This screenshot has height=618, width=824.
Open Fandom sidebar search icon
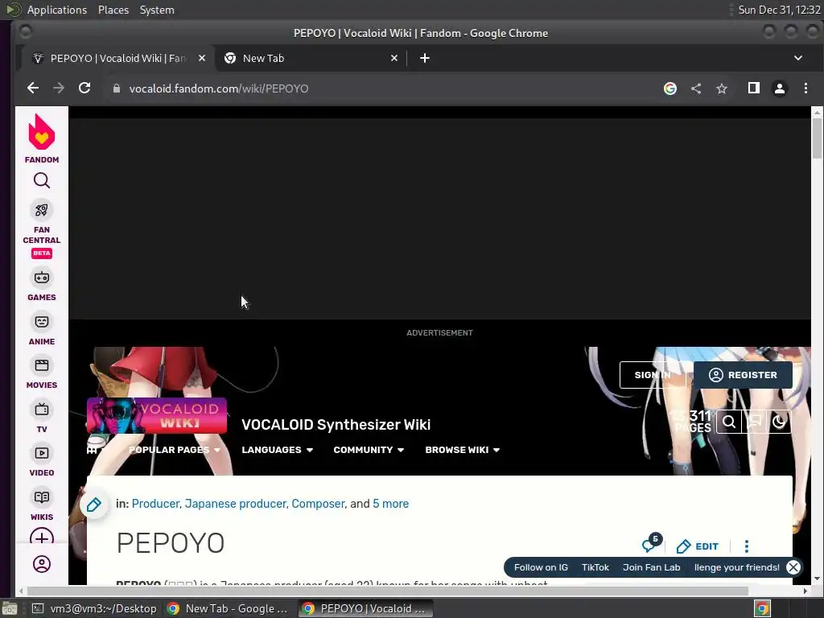tap(42, 181)
